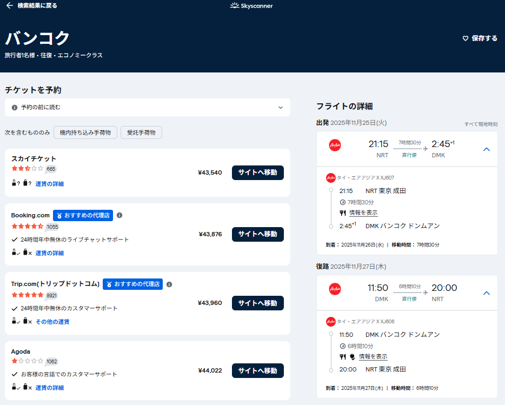Image resolution: width=505 pixels, height=405 pixels.
Task: Expand the 予約の前に読む section
Action: pos(280,107)
